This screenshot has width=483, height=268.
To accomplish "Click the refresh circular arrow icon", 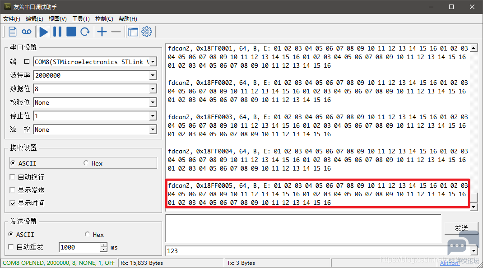I will tap(85, 32).
